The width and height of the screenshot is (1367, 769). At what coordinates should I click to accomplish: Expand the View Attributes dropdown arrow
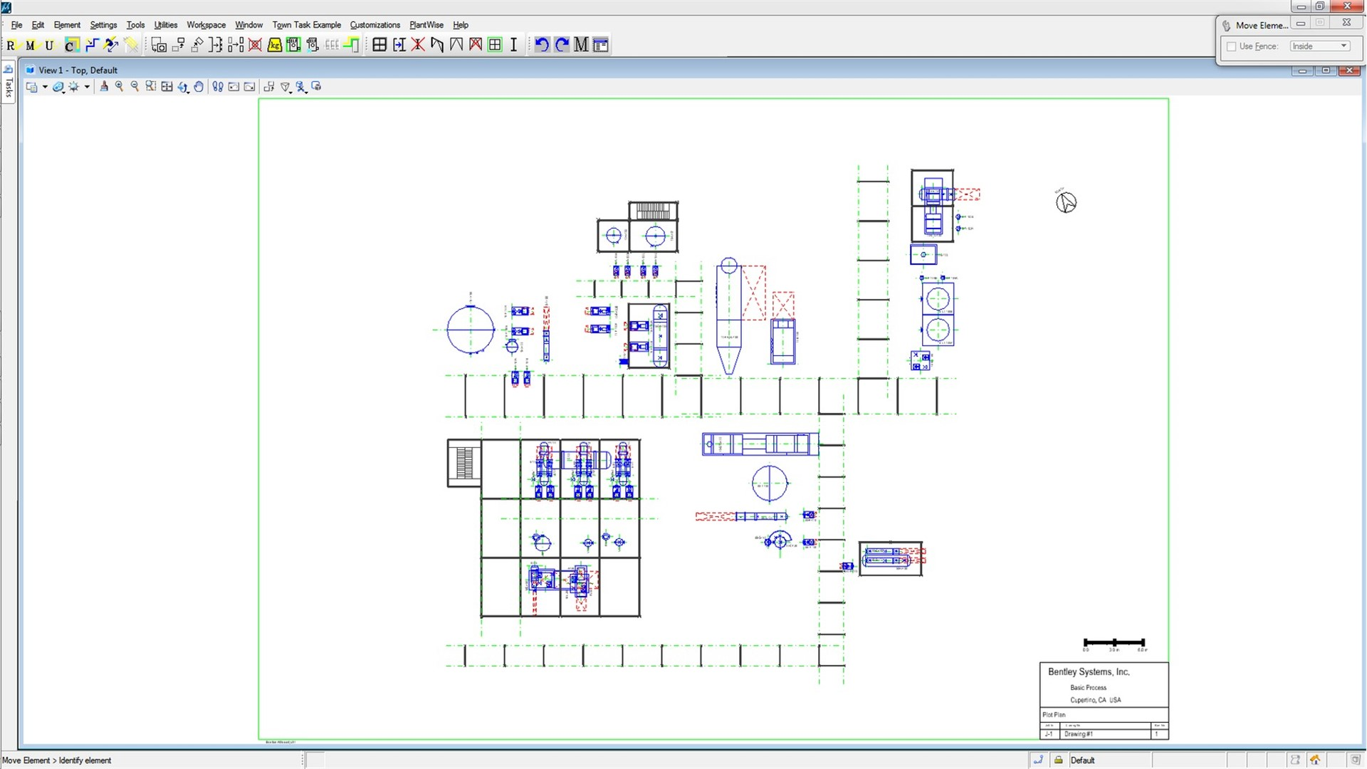(45, 87)
